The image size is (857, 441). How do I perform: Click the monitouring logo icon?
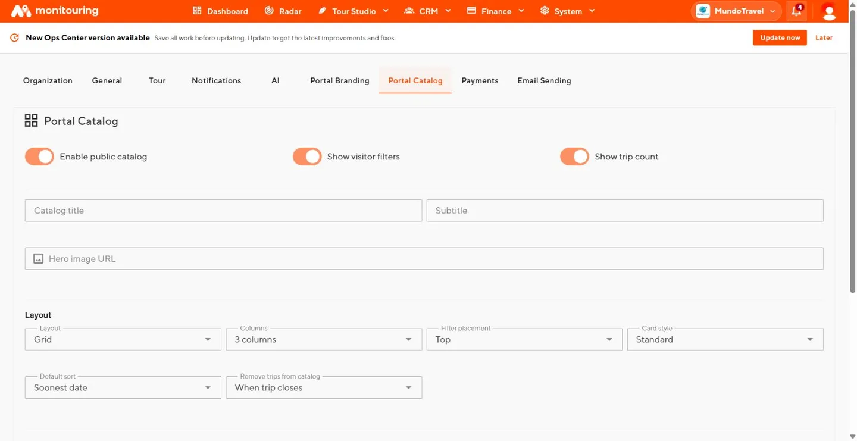tap(21, 11)
